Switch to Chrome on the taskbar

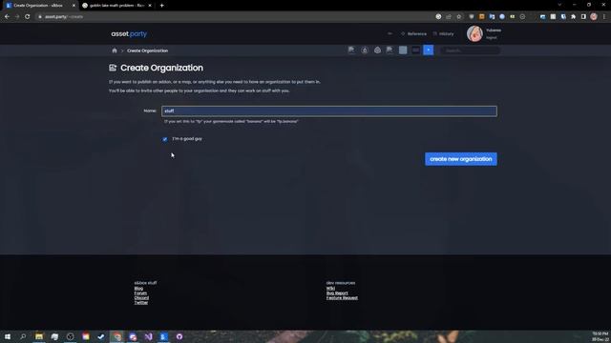pyautogui.click(x=116, y=336)
